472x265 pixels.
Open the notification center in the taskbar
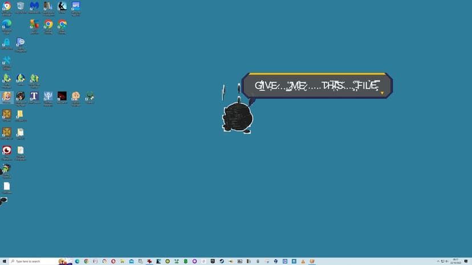click(466, 262)
